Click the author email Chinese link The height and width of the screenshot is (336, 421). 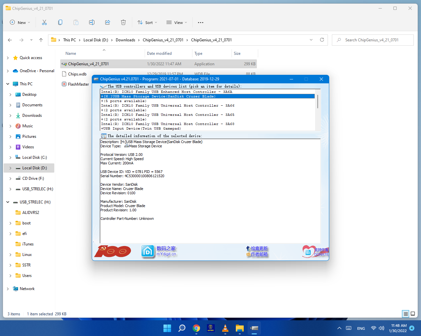tap(259, 254)
